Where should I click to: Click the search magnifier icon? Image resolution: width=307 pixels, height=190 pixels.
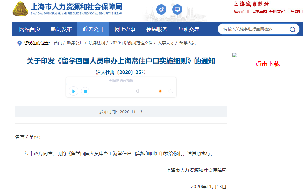[x=292, y=29]
